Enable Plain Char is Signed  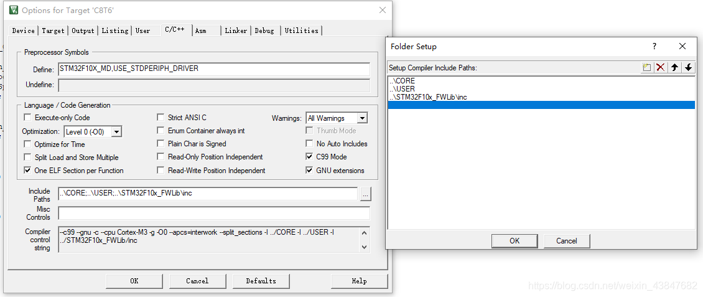(161, 144)
